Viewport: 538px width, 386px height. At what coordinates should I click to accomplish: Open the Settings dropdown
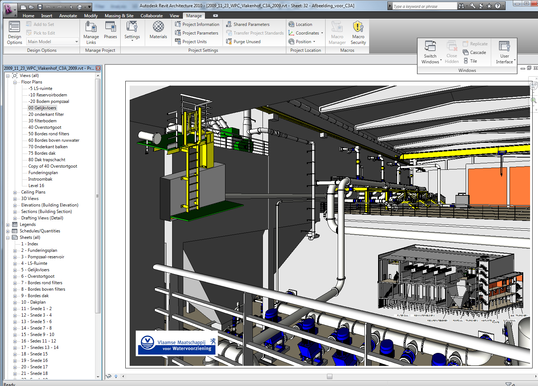coord(132,31)
